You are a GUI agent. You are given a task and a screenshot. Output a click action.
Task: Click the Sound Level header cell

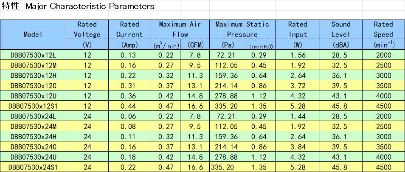[x=340, y=29]
